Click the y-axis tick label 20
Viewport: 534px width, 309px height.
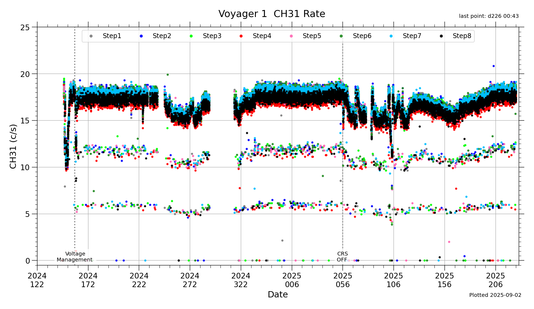click(x=25, y=74)
